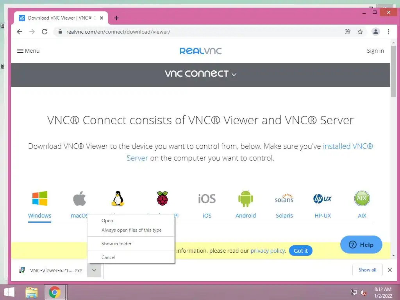Click Sign in link

pos(375,51)
